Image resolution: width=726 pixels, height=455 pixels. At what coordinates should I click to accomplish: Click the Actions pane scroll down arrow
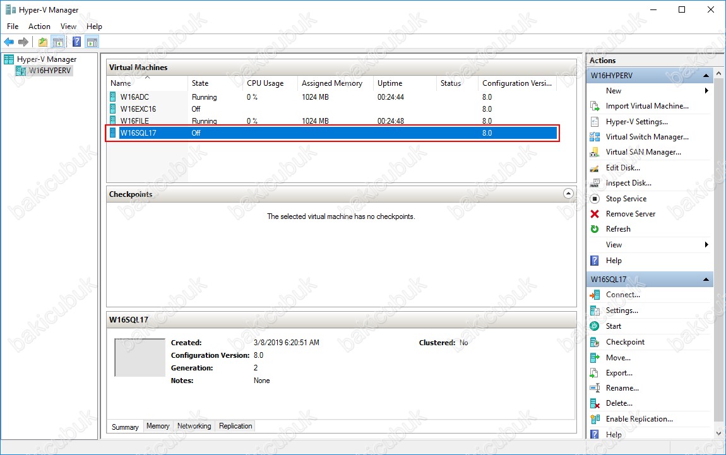[x=718, y=434]
